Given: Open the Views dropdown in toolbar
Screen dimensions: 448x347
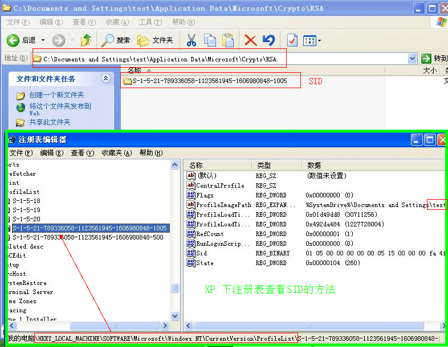Looking at the screenshot, I should [312, 40].
